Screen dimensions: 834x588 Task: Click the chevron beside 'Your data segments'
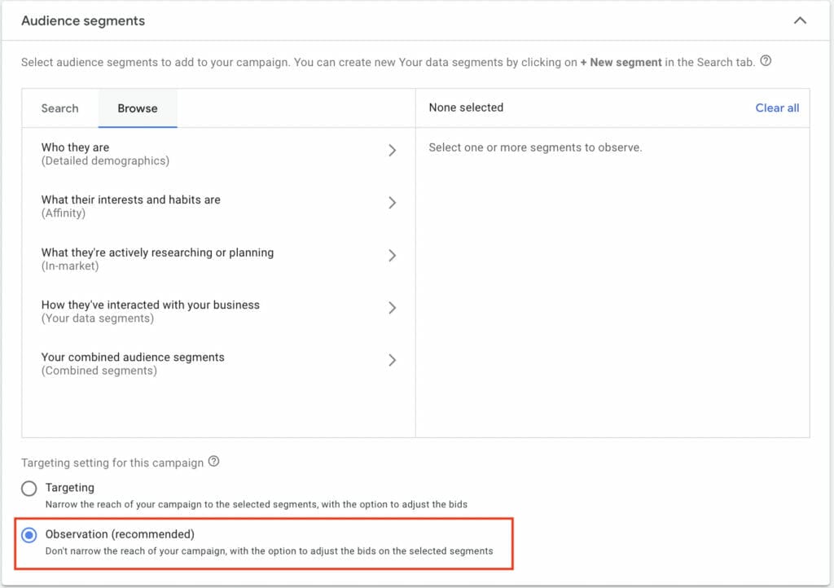[x=393, y=308]
